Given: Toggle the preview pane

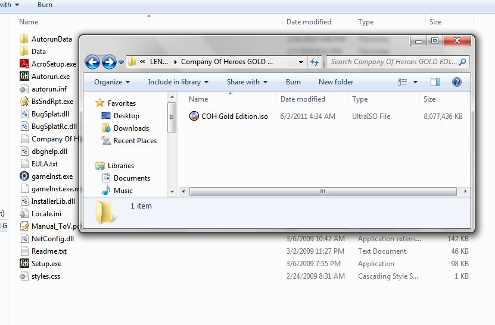Looking at the screenshot, I should click(x=435, y=82).
